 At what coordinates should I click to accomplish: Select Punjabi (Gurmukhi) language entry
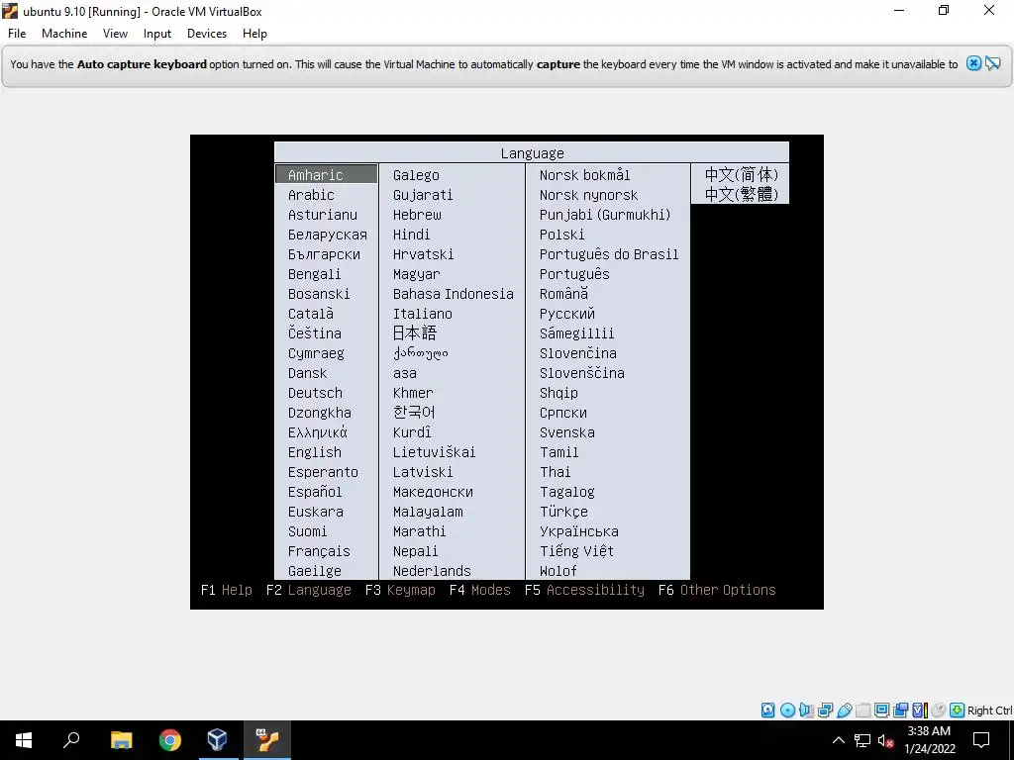point(605,215)
